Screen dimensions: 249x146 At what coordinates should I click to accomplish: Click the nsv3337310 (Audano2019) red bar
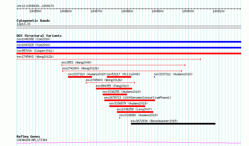(x=80, y=77)
